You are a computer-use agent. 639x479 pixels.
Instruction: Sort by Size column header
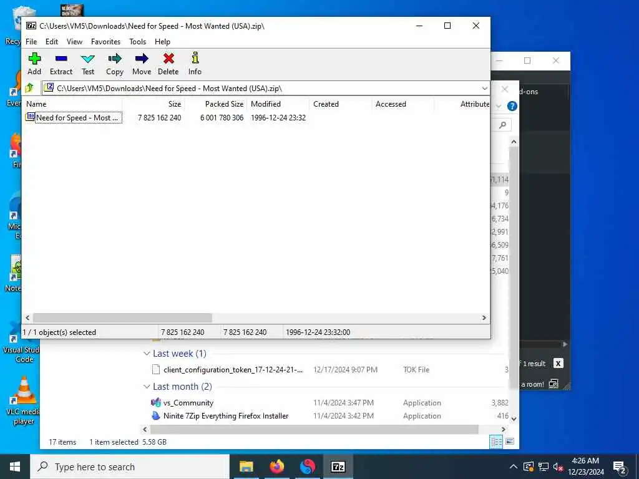154,104
